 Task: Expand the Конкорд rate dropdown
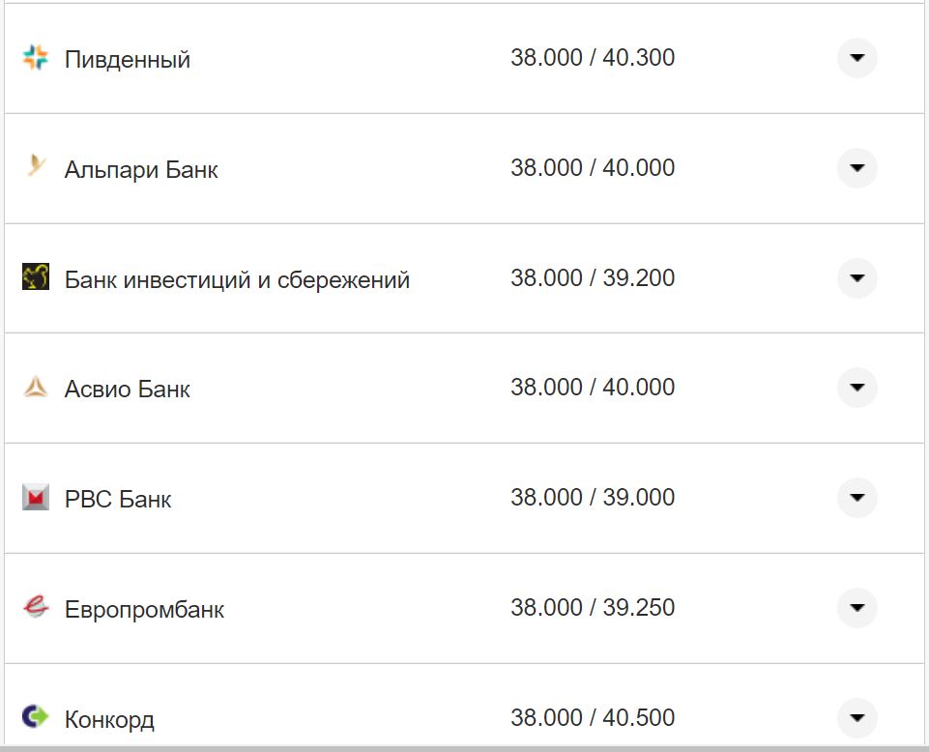pyautogui.click(x=856, y=718)
